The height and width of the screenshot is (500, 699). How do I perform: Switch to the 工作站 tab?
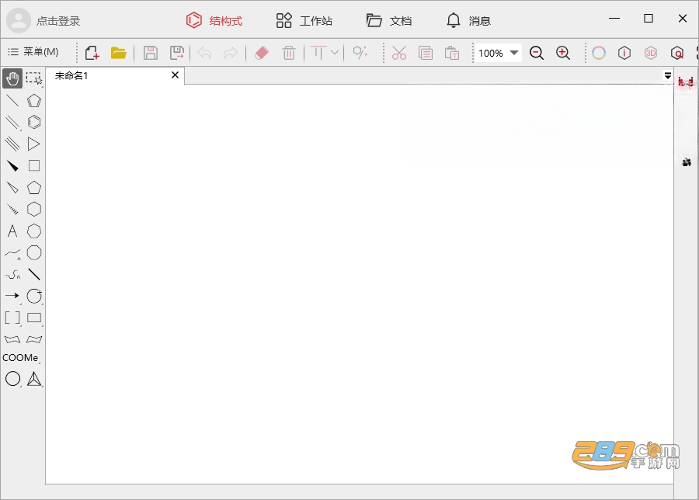304,20
